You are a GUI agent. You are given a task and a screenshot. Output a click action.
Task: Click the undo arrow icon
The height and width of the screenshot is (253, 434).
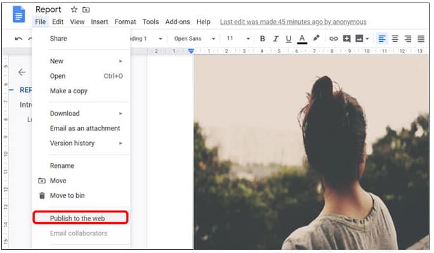(x=18, y=39)
